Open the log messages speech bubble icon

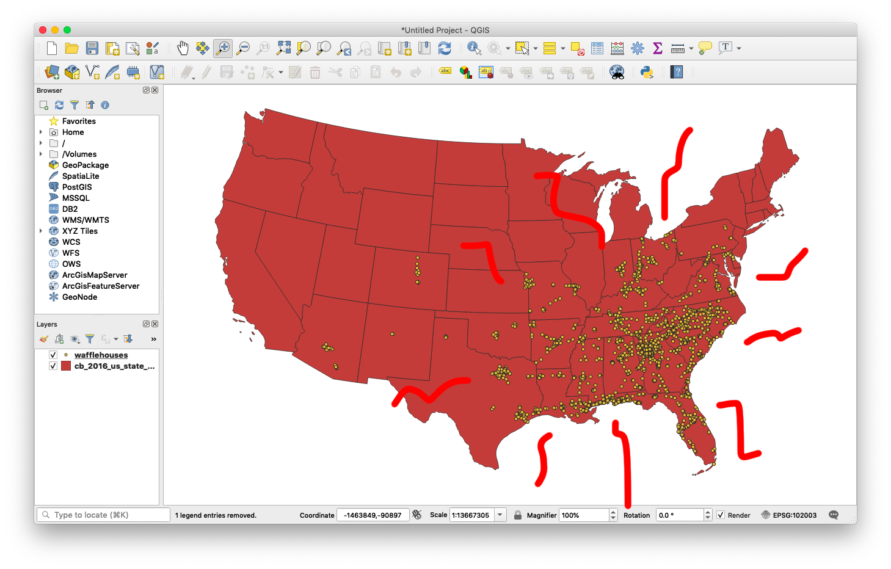point(834,515)
